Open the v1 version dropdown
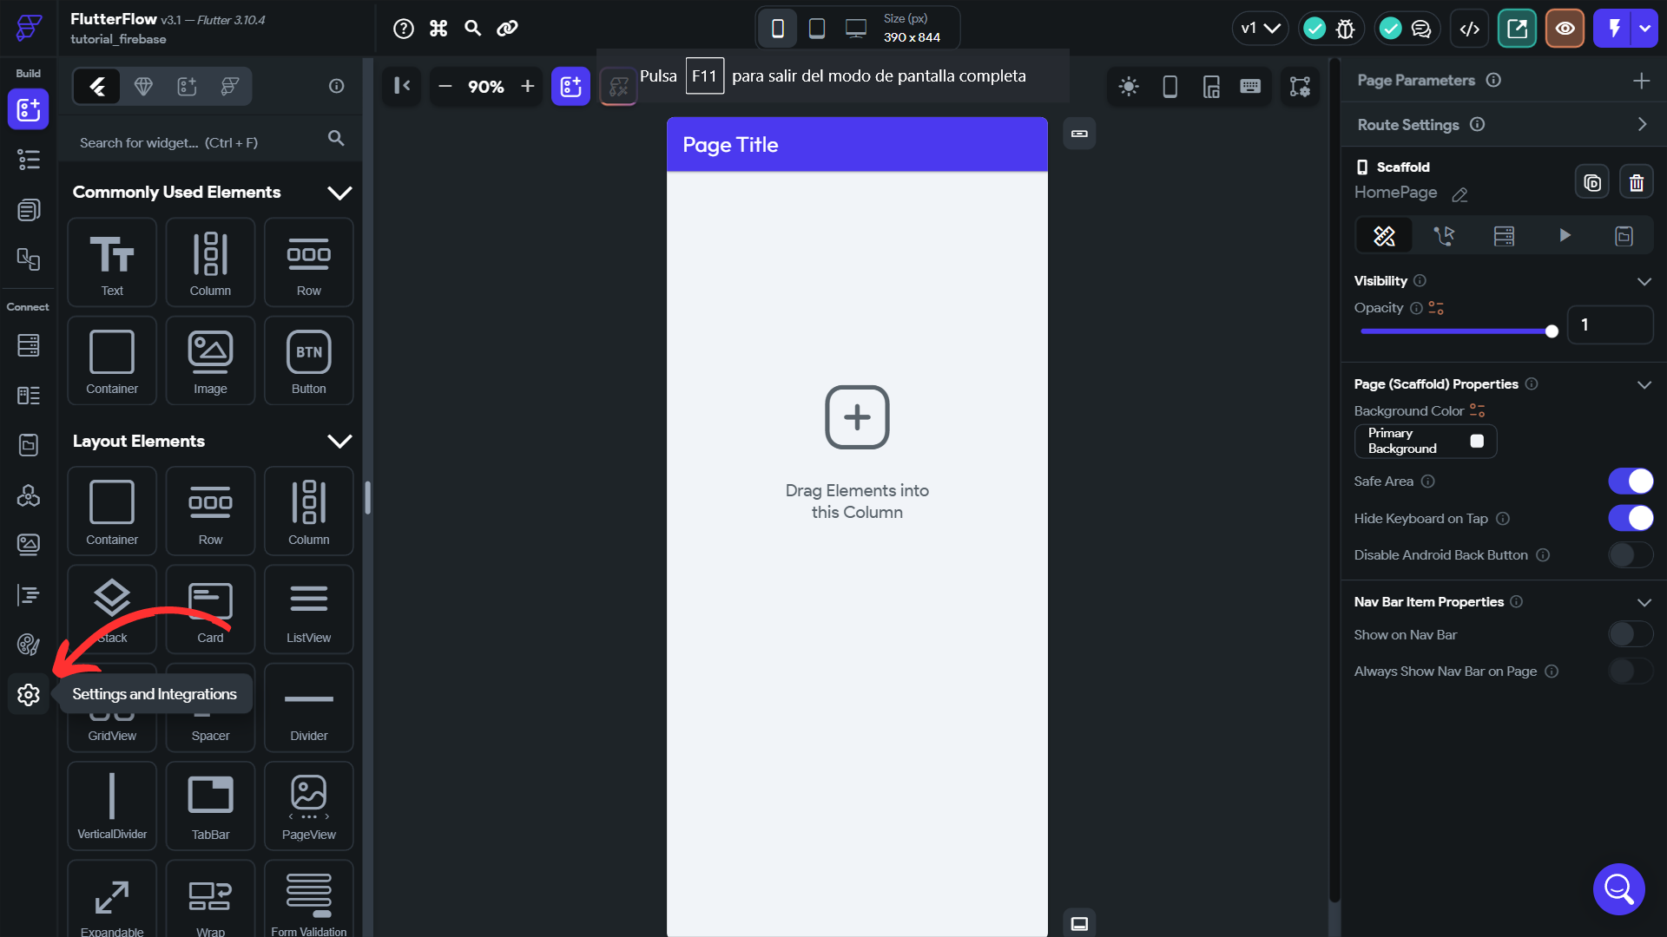Screen dimensions: 1667x937 (x=1261, y=28)
